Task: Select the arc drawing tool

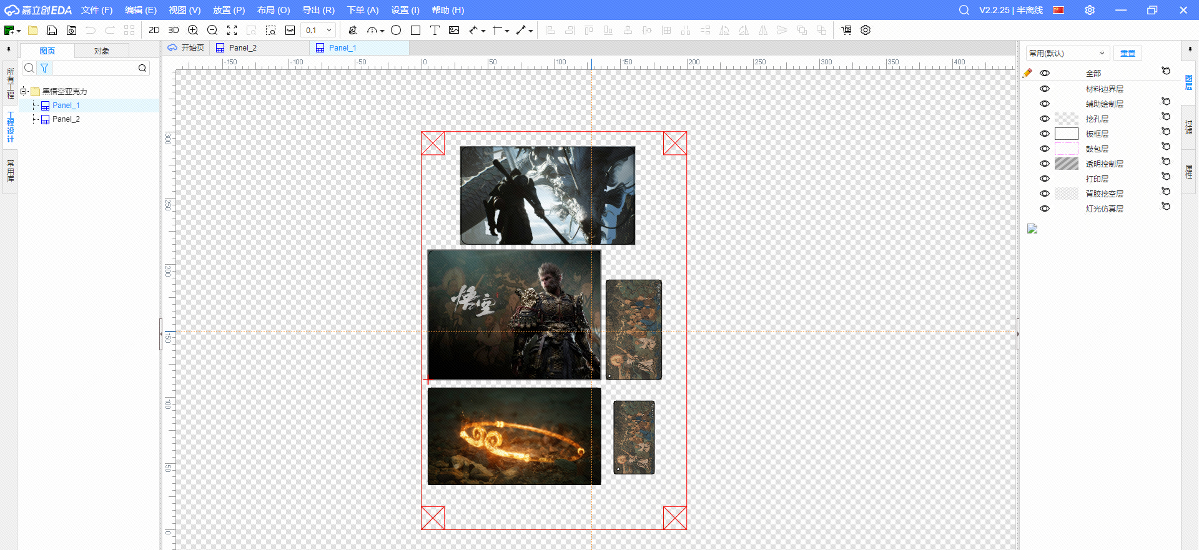Action: [x=372, y=30]
